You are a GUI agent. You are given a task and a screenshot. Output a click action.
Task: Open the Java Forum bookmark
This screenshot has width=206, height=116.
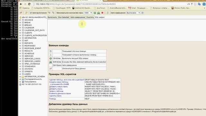99,8
